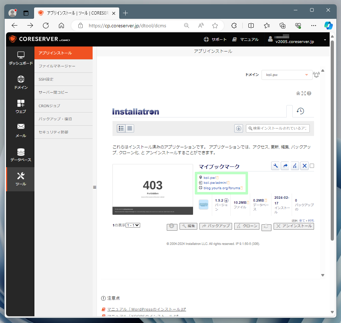Viewport: 341px width, 323px height.
Task: Click the browser address bar
Action: [x=127, y=26]
